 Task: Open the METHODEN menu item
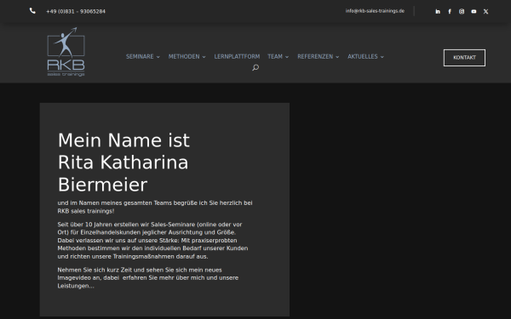(x=184, y=57)
